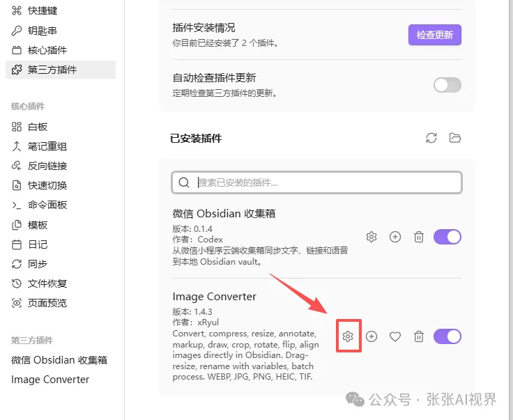The height and width of the screenshot is (420, 513).
Task: Open 核心插件 settings tab
Action: [x=61, y=50]
